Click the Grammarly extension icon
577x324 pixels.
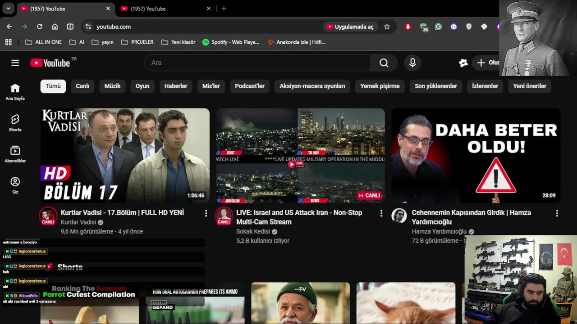(438, 27)
